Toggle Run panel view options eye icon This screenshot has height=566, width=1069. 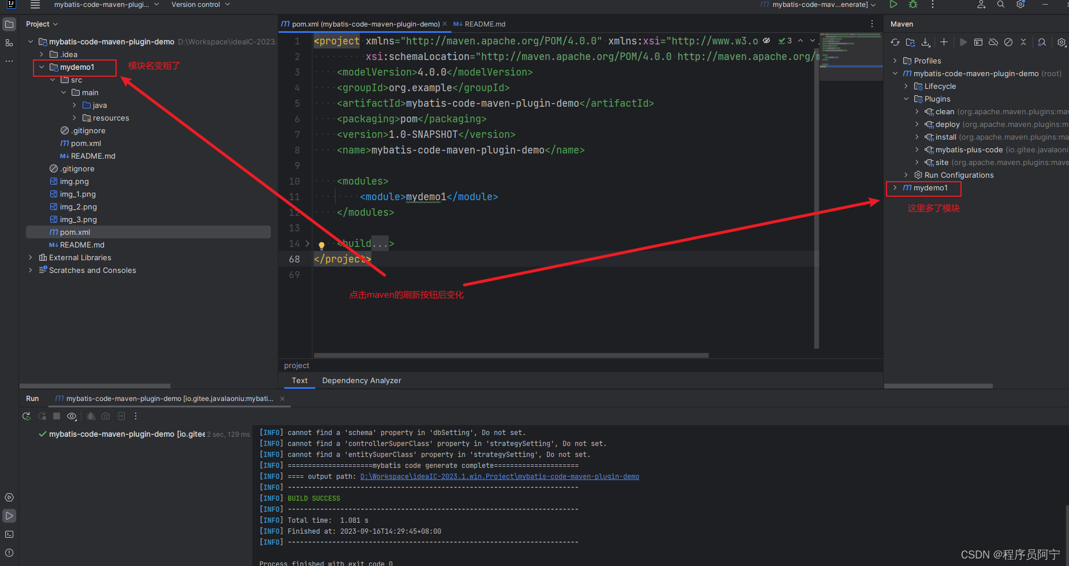[72, 416]
